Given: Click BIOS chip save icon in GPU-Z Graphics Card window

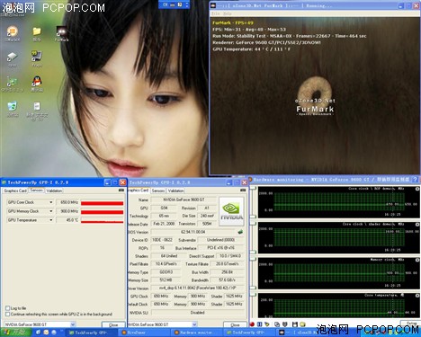Looking at the screenshot, I should (240, 232).
